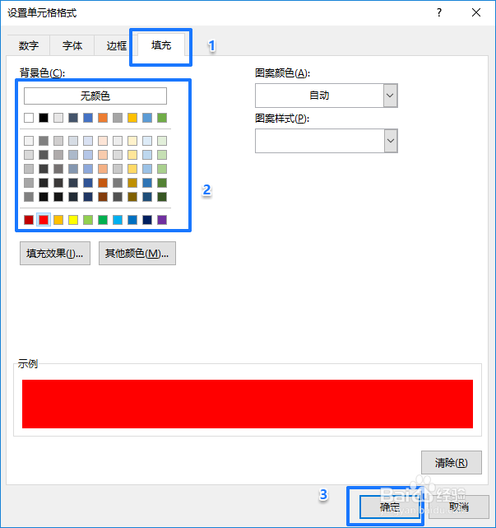
Task: Pick the black swatch in theme row
Action: pos(44,118)
